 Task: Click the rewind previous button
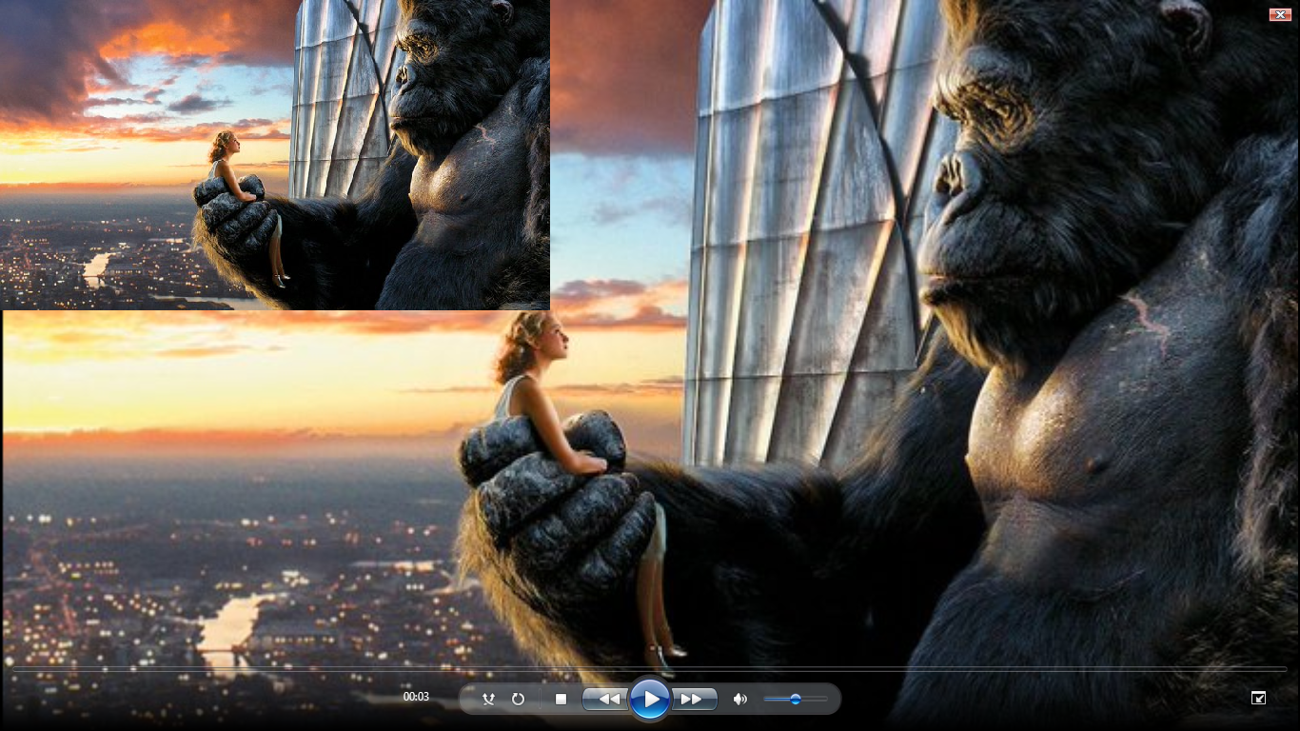coord(606,699)
